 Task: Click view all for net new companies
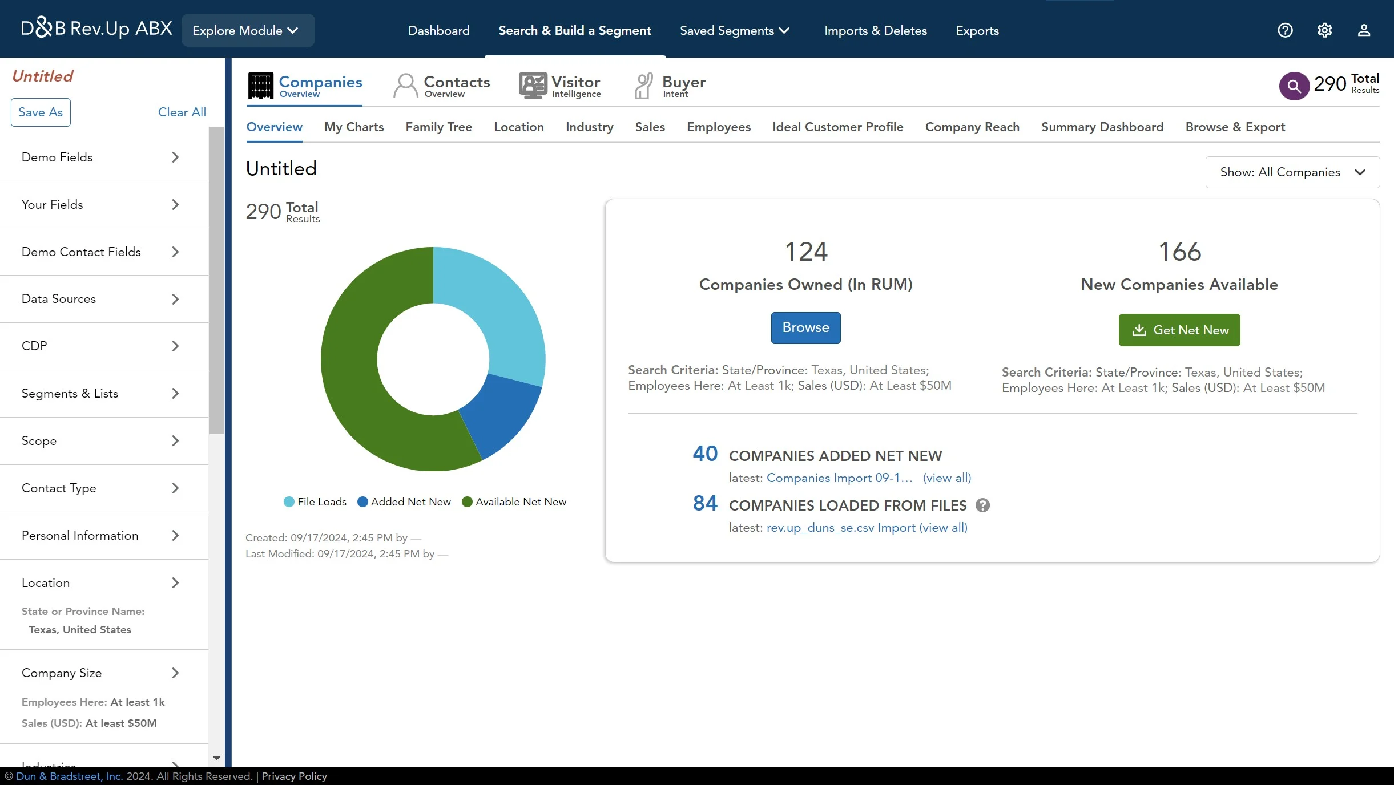click(946, 478)
